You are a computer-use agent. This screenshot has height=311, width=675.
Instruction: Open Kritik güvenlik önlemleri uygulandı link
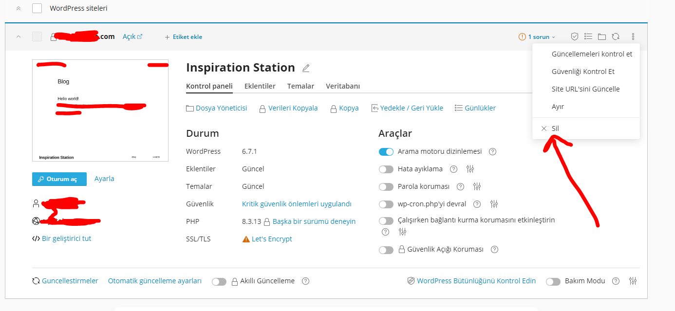(297, 204)
